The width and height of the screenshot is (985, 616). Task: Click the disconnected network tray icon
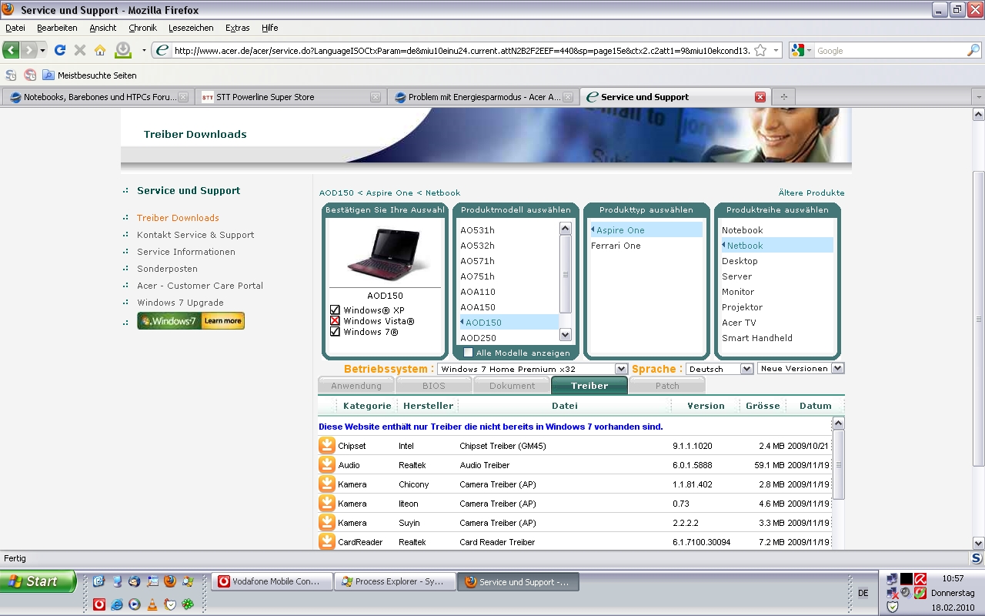click(x=893, y=593)
